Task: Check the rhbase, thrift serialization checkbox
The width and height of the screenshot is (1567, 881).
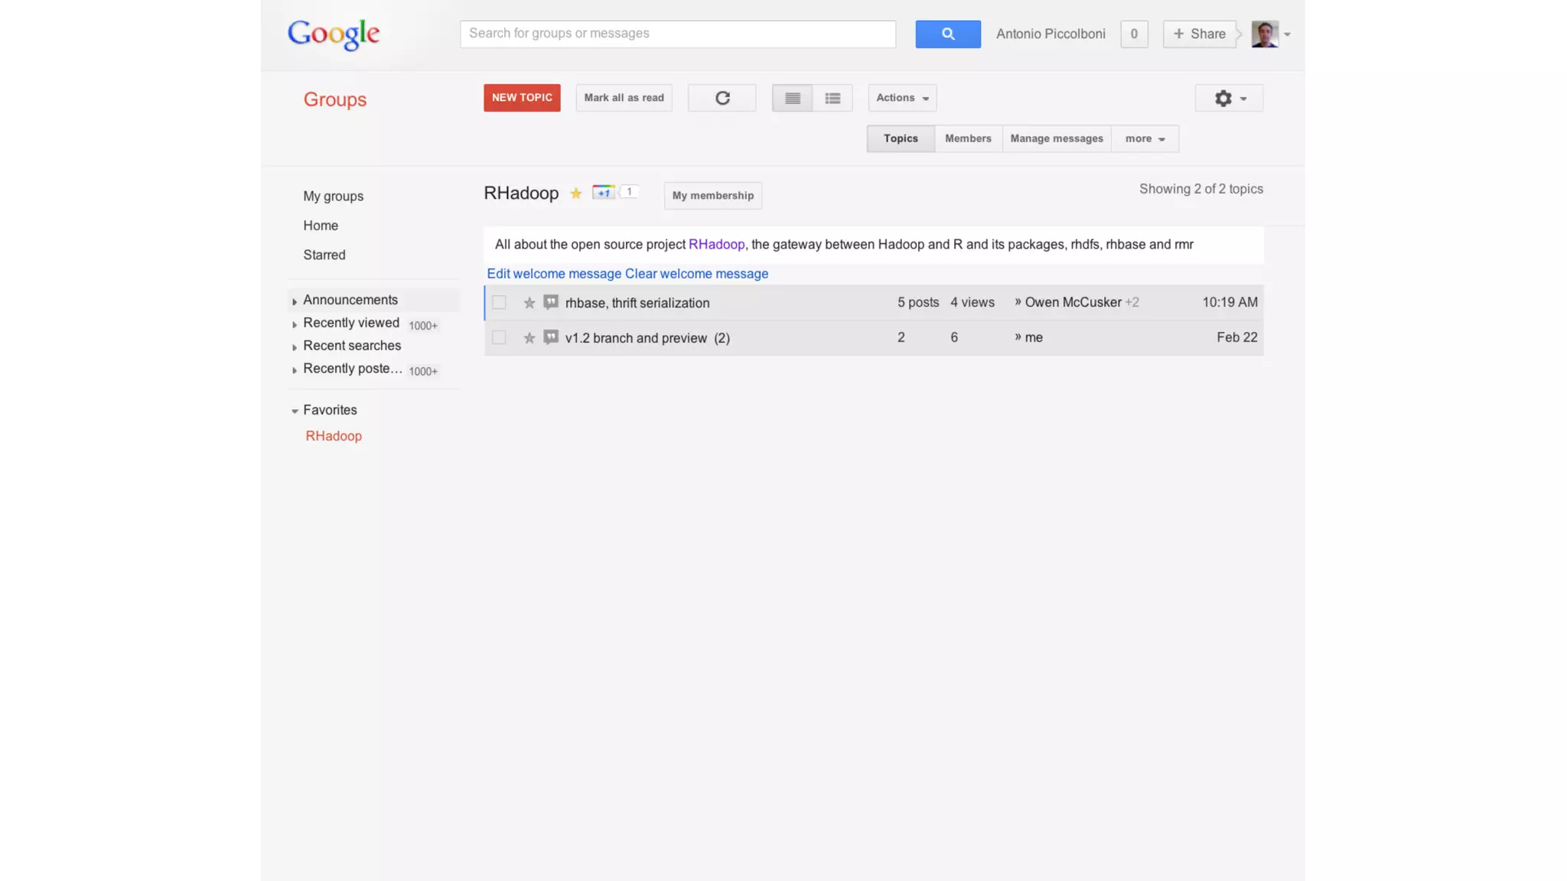Action: [499, 303]
